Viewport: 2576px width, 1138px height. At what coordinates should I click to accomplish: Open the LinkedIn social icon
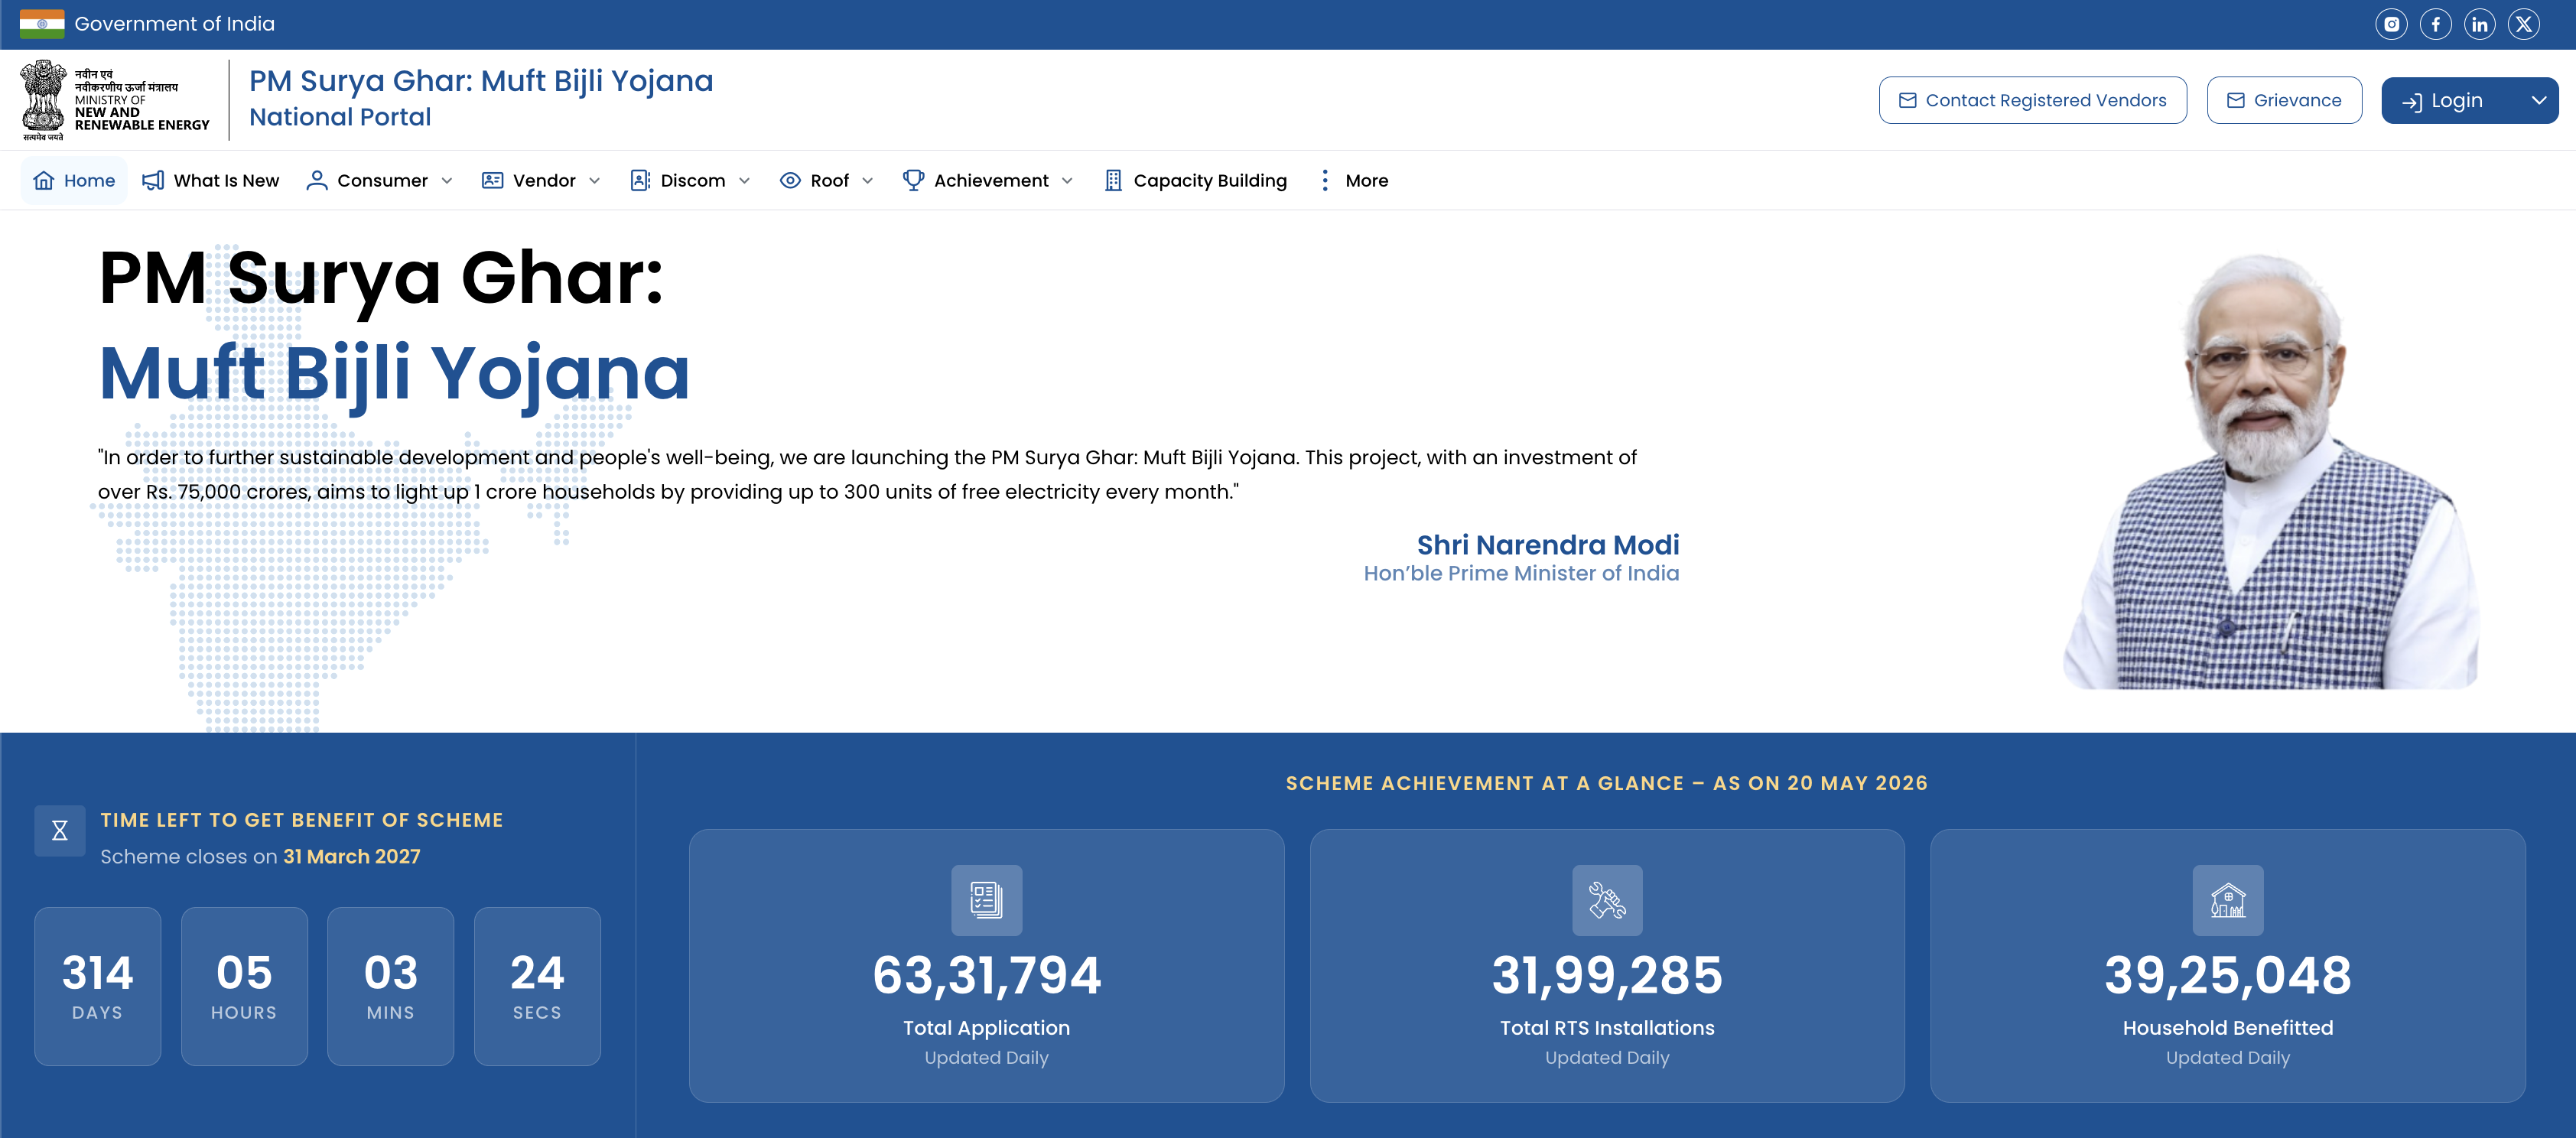tap(2479, 24)
